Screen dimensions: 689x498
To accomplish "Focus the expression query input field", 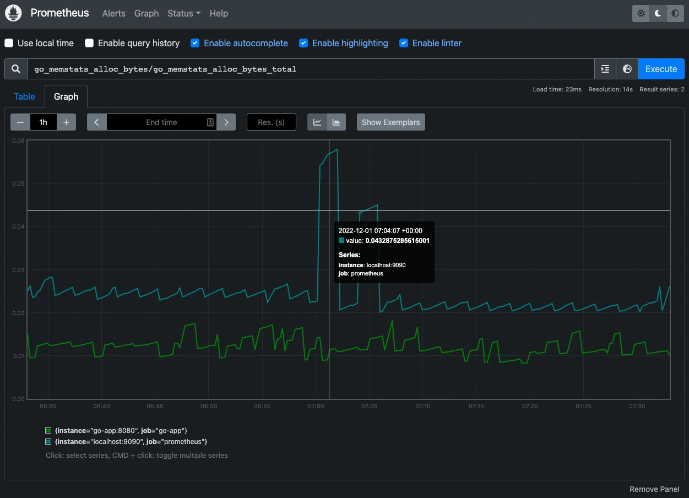I will 311,69.
